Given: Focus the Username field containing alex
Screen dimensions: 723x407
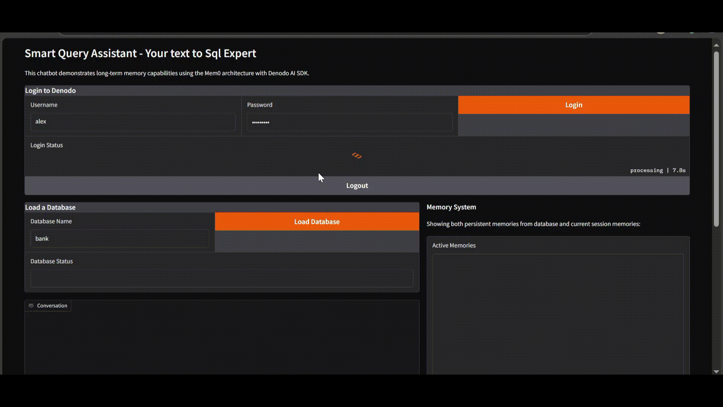Looking at the screenshot, I should pyautogui.click(x=133, y=122).
